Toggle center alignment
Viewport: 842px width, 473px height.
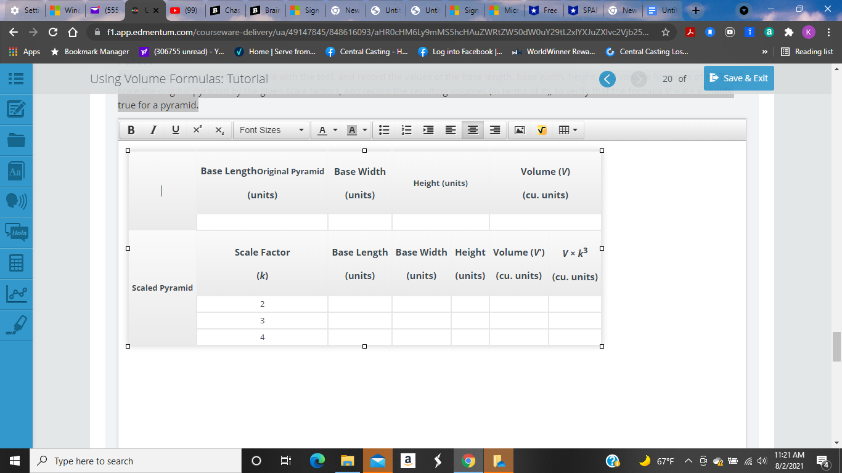click(473, 130)
